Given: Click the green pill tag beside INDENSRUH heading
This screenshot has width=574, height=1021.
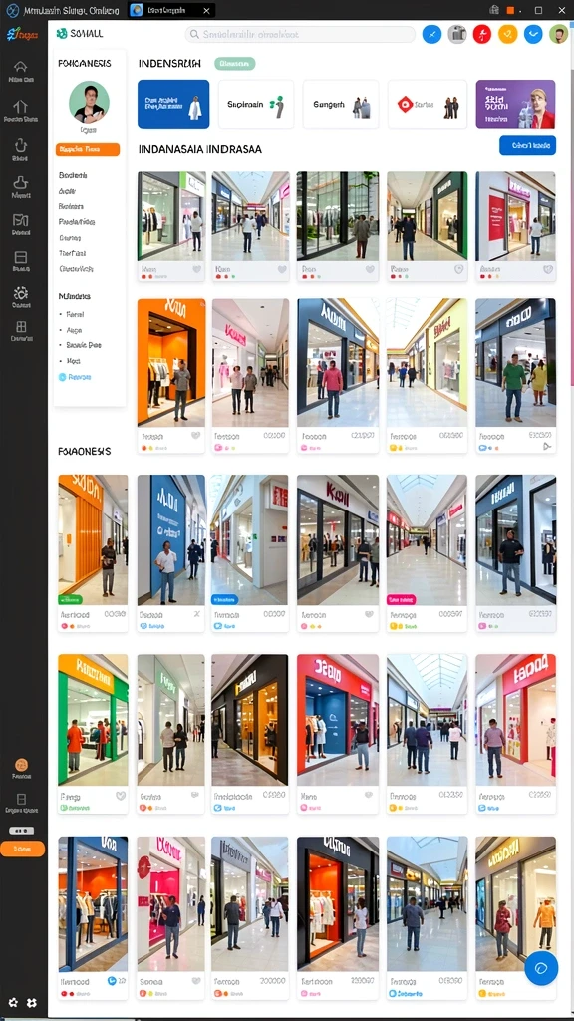Looking at the screenshot, I should tap(234, 63).
